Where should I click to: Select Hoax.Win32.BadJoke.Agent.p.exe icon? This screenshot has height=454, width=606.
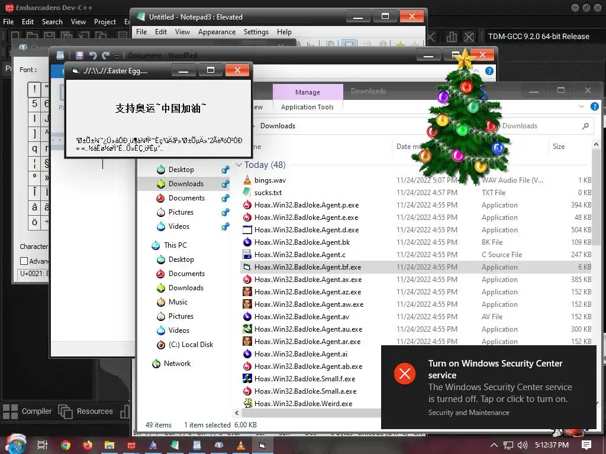pyautogui.click(x=247, y=205)
